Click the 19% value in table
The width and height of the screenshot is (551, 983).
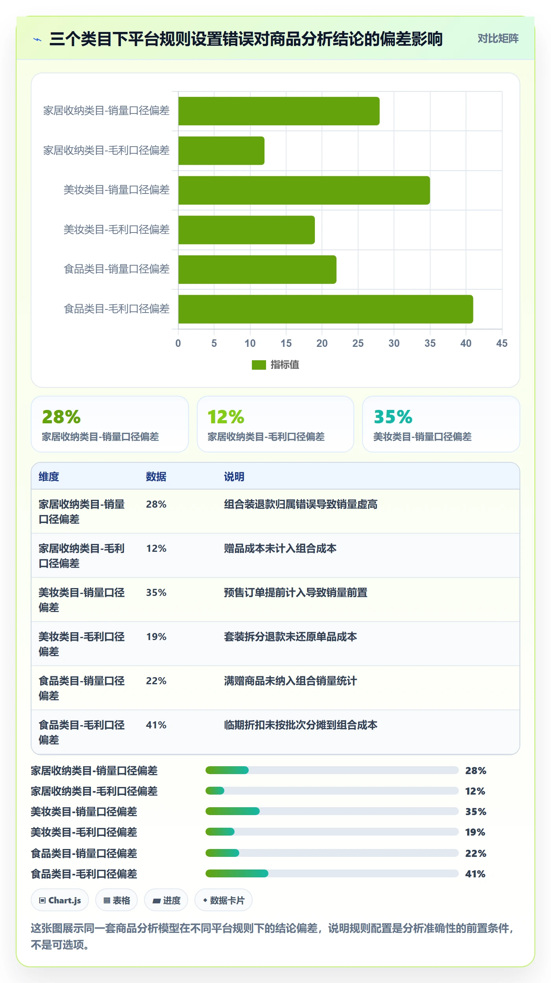click(156, 637)
